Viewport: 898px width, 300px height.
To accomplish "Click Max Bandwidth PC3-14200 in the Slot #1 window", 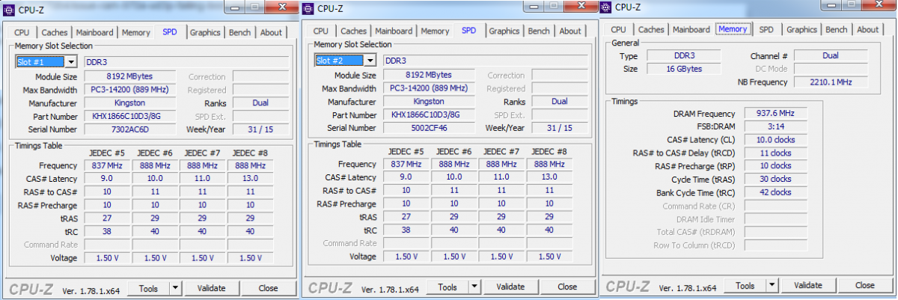I will click(129, 90).
